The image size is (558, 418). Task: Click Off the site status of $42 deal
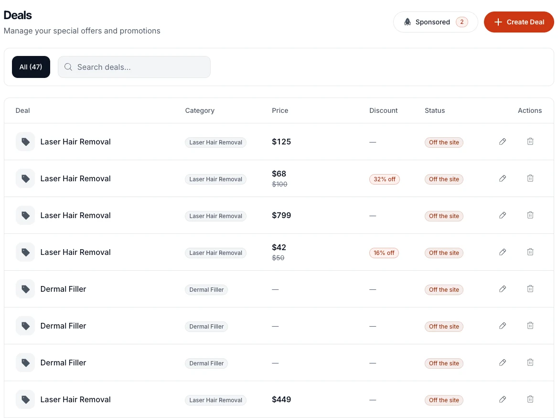444,253
